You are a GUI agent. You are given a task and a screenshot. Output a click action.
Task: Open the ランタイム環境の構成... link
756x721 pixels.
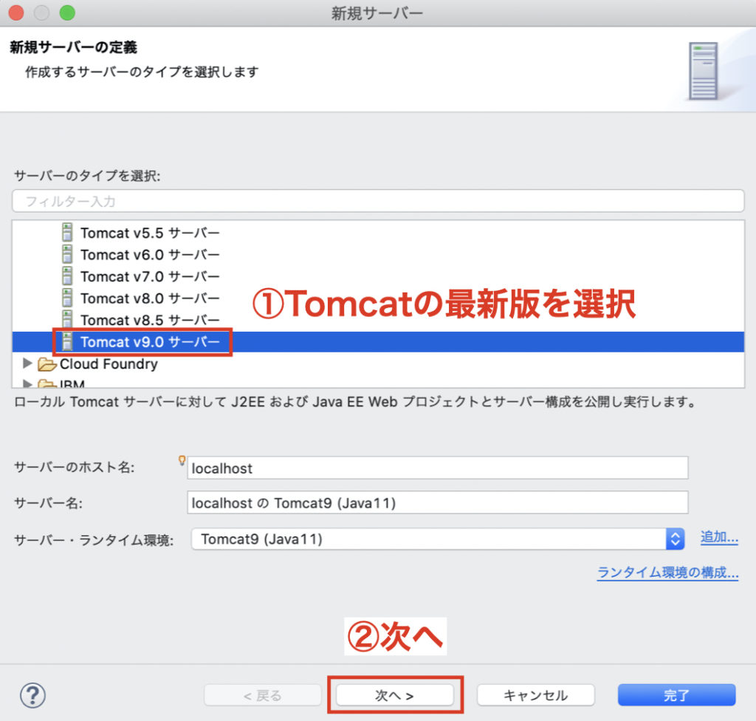667,573
